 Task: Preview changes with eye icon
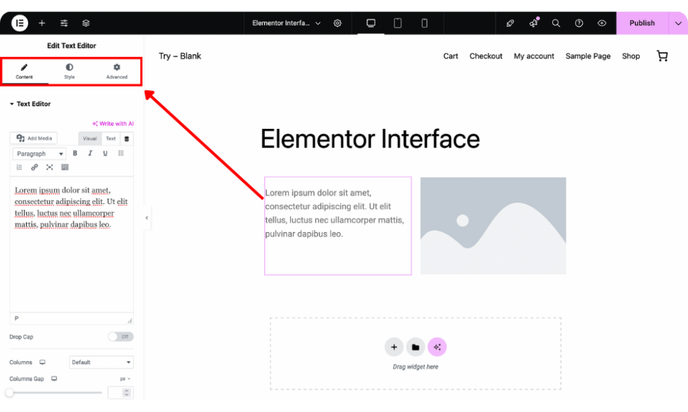602,23
